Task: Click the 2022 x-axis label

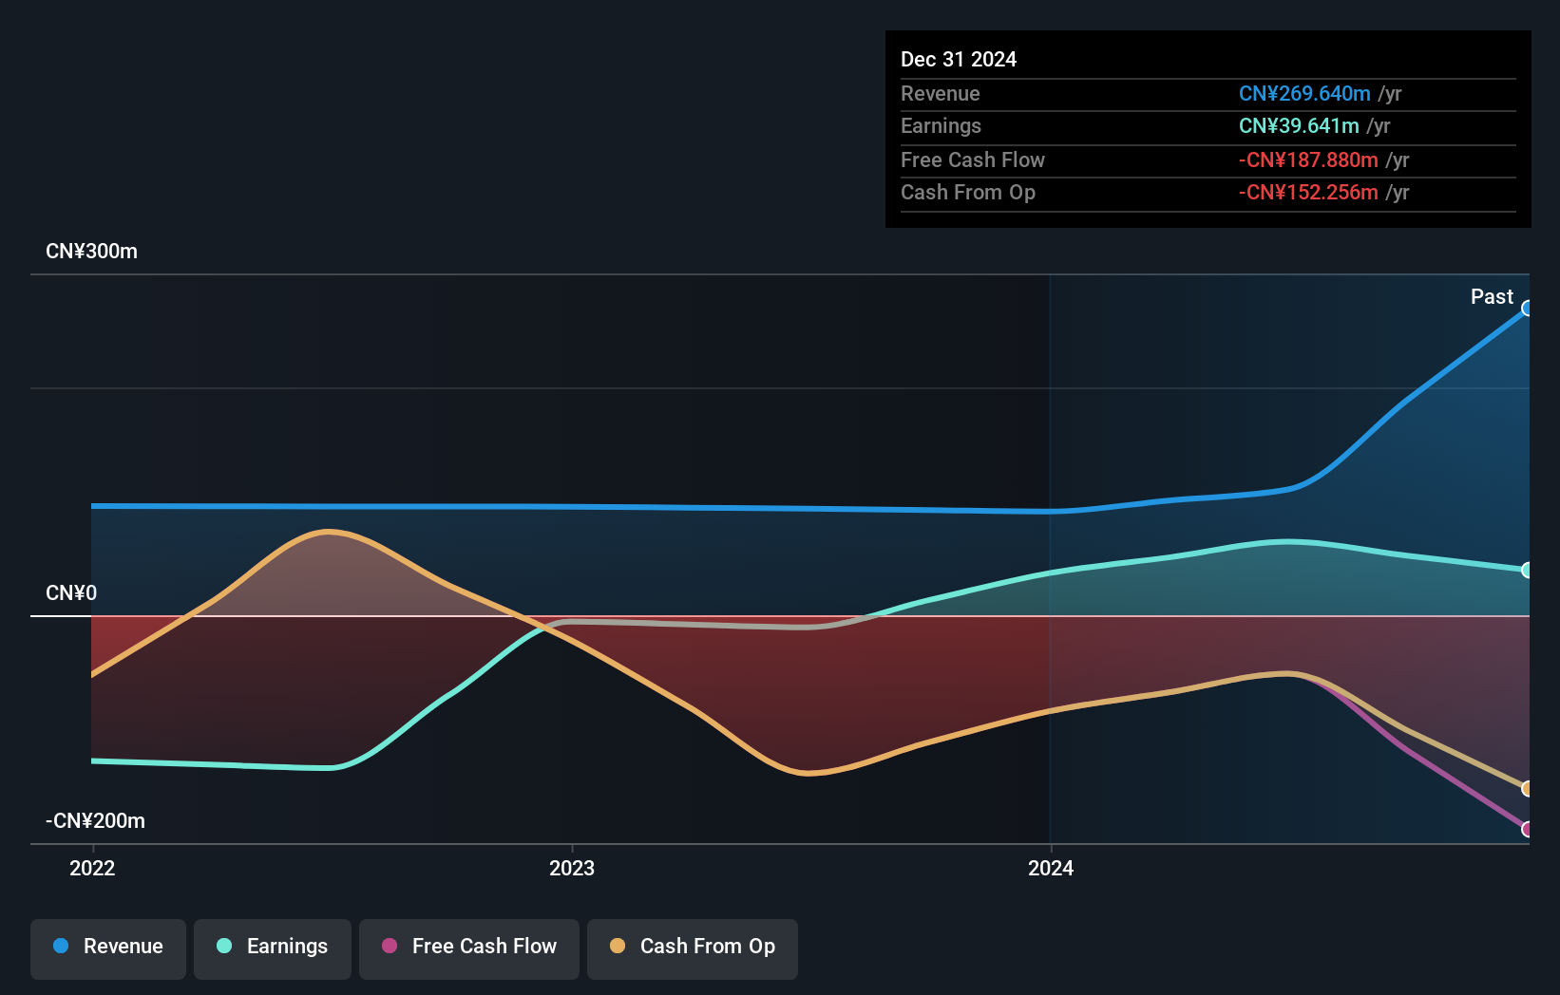Action: pyautogui.click(x=92, y=868)
